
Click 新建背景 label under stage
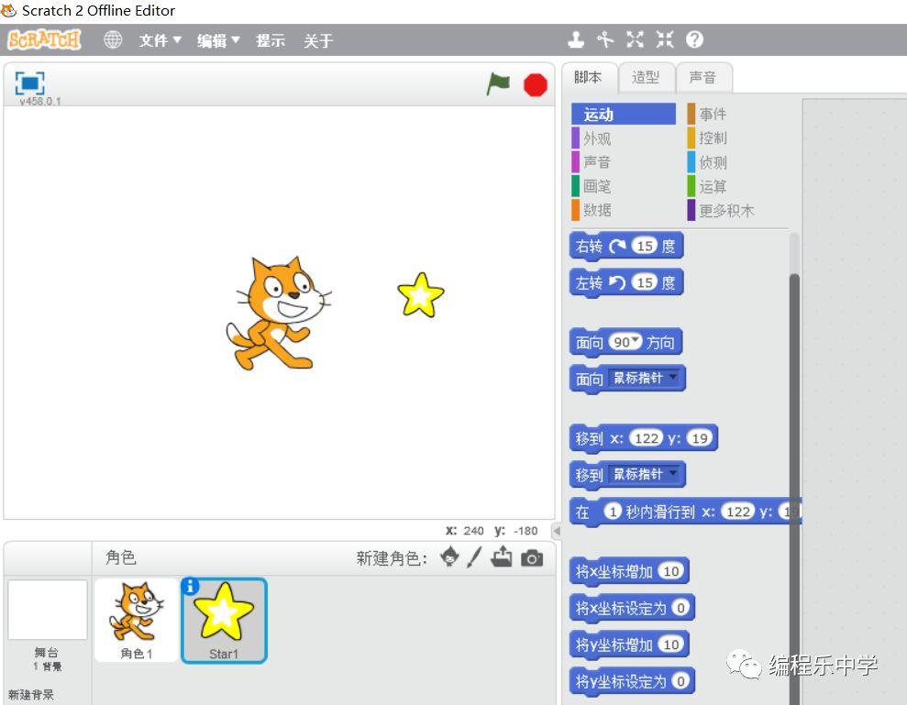point(31,694)
